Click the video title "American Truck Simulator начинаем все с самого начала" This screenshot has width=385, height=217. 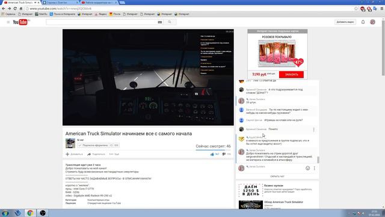point(129,134)
